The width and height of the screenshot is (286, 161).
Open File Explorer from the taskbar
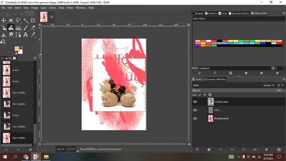coord(46,157)
